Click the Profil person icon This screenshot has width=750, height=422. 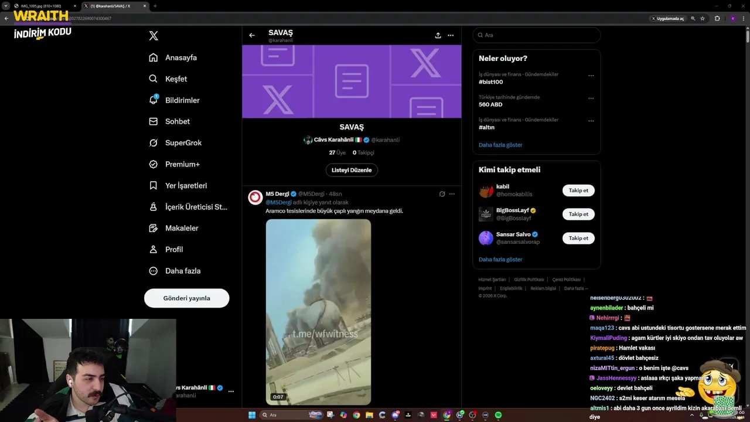pos(154,249)
